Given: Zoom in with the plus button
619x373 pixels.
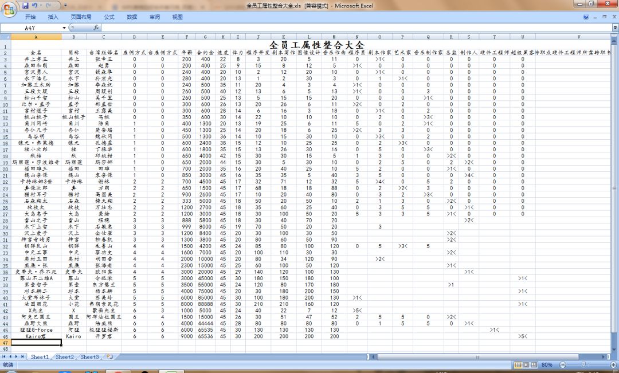Looking at the screenshot, I should [x=614, y=365].
